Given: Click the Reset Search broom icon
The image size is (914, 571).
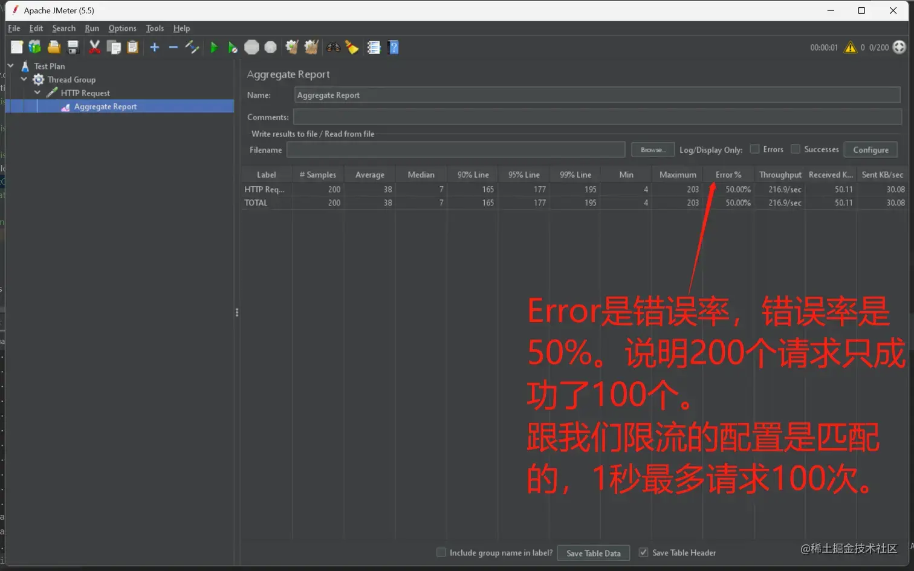Looking at the screenshot, I should (x=352, y=47).
